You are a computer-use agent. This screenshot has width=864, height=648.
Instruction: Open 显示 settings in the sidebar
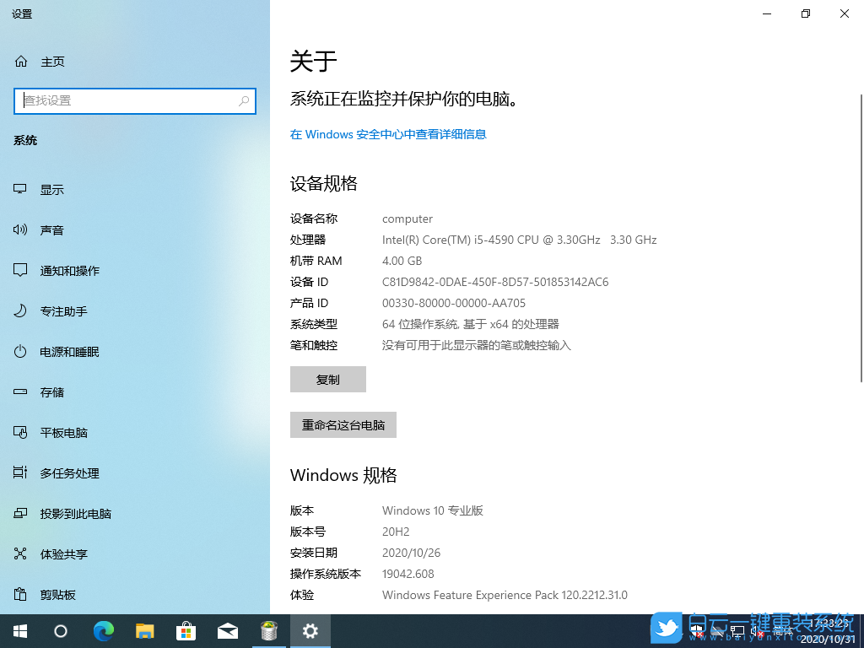click(52, 189)
